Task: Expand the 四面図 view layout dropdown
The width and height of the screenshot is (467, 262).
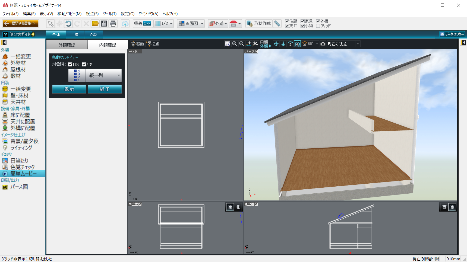Action: [x=202, y=24]
